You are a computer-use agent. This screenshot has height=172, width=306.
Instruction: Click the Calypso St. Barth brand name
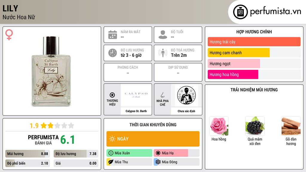(x=136, y=111)
